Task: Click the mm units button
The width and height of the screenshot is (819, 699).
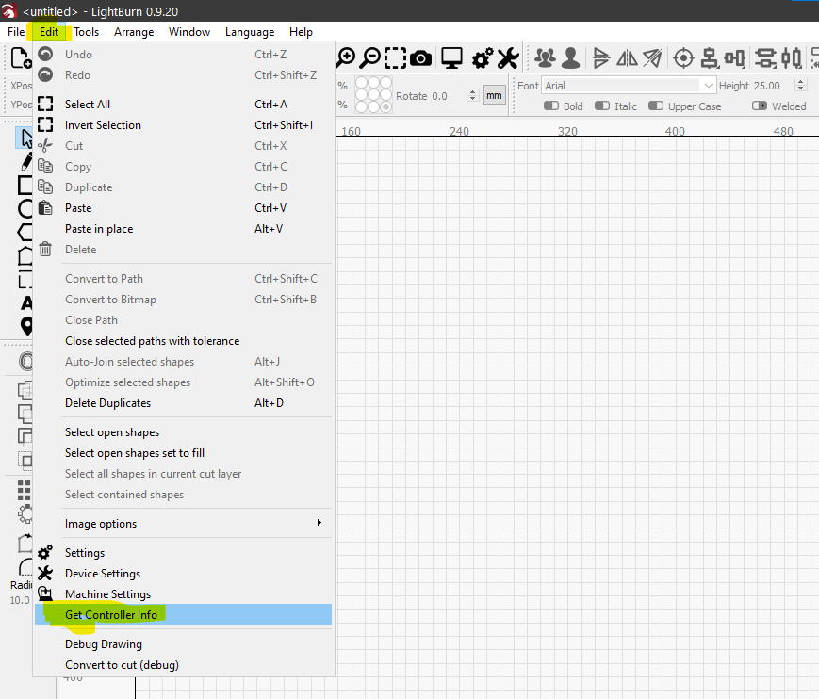Action: tap(494, 95)
